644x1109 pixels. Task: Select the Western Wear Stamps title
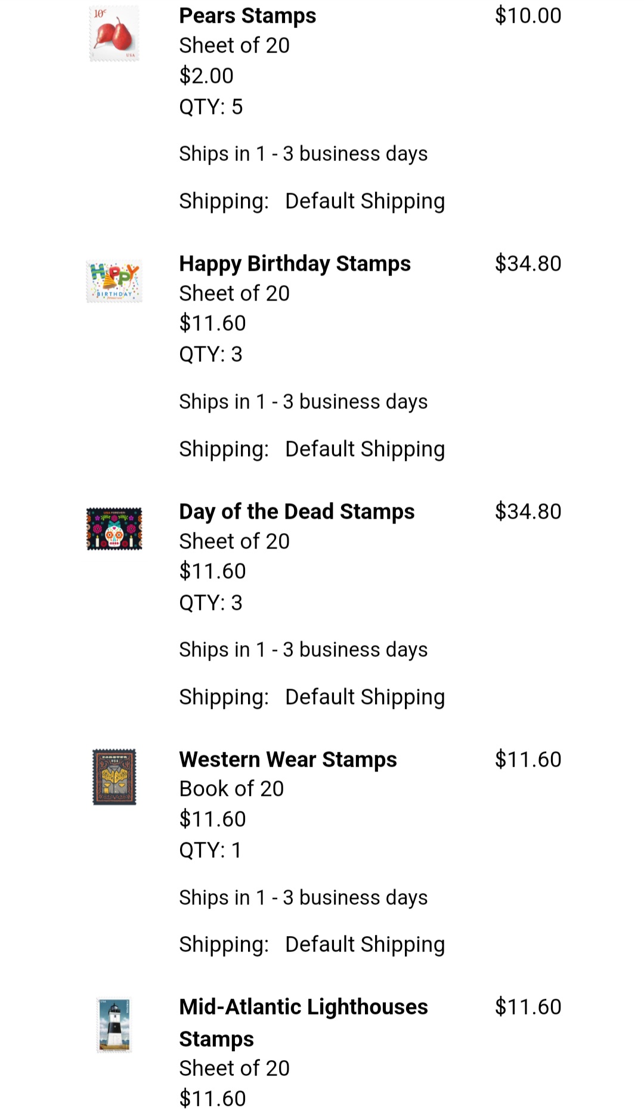coord(287,760)
